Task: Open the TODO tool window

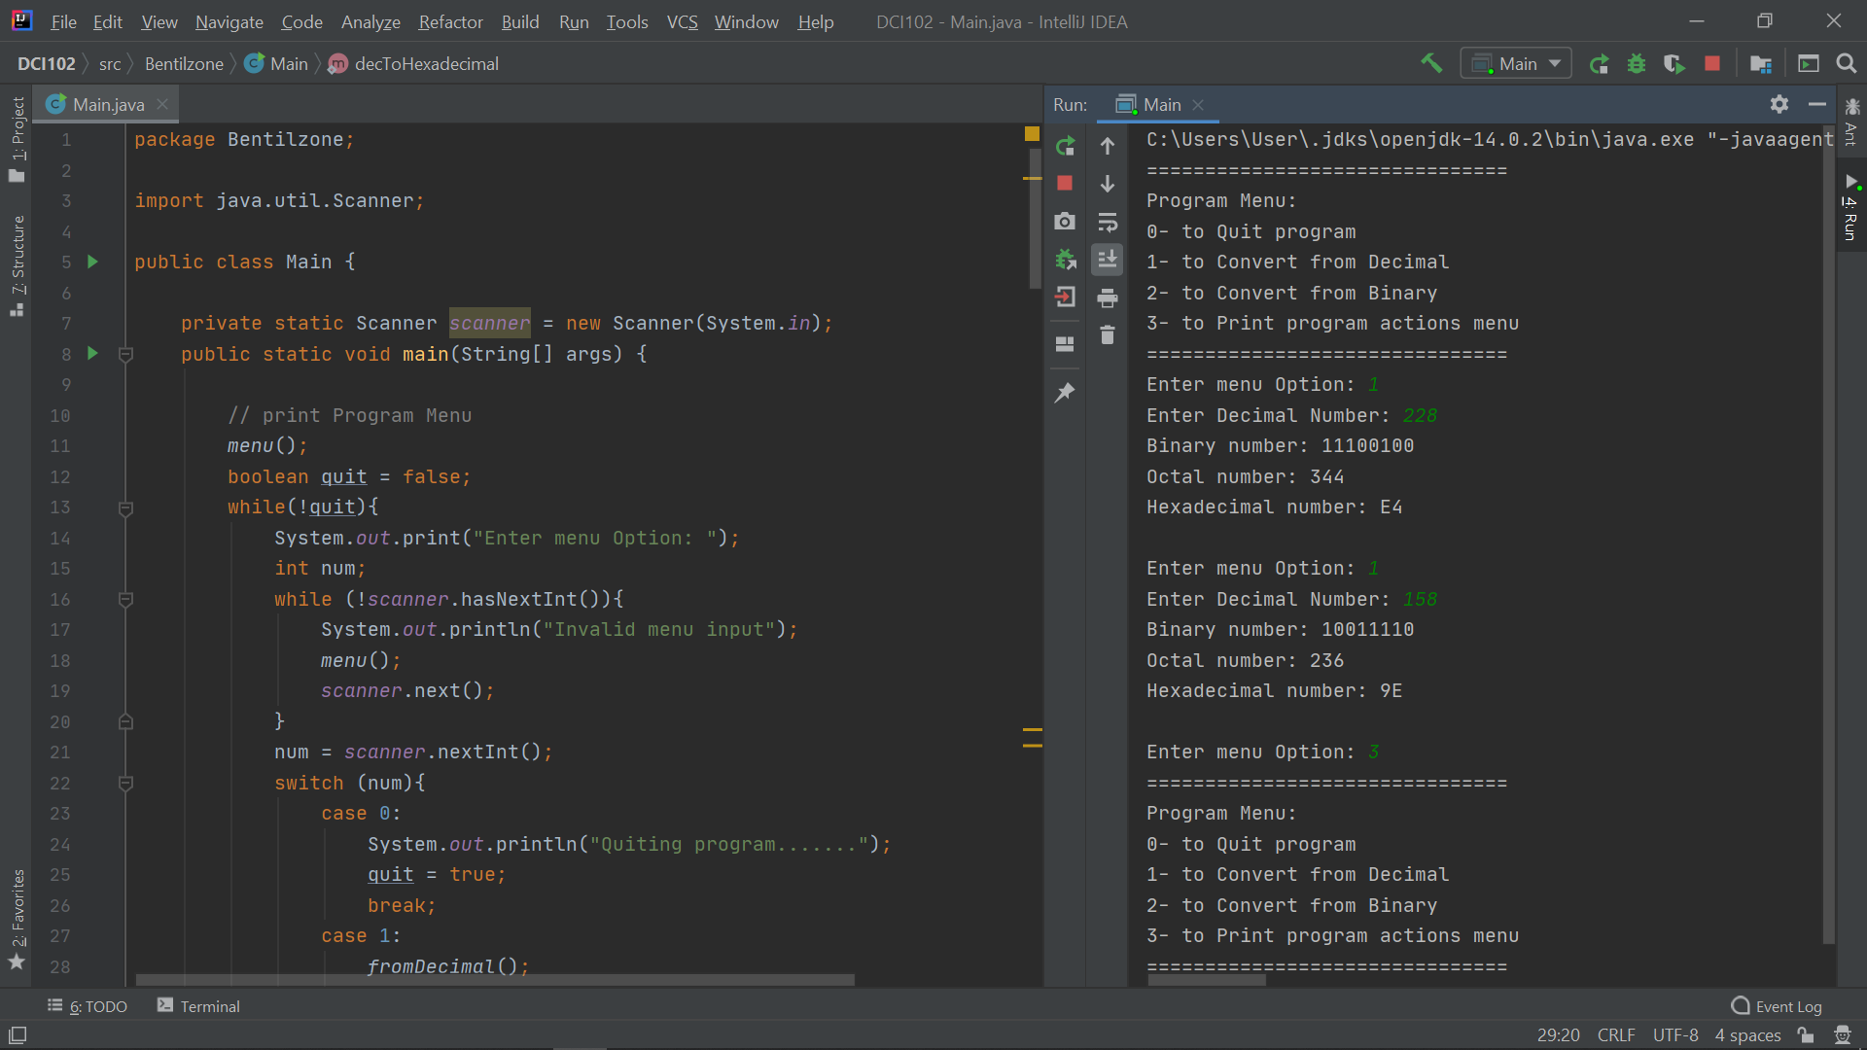Action: [x=88, y=1006]
